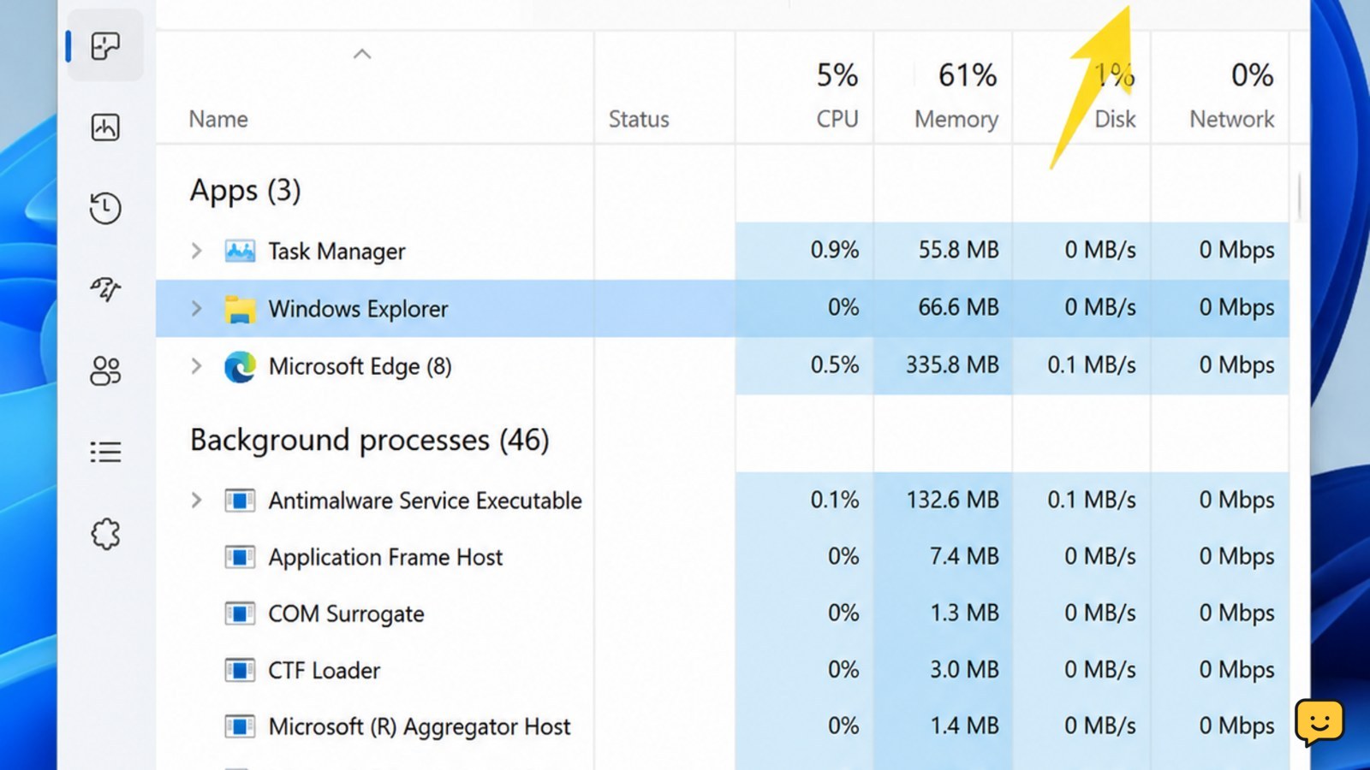
Task: Select the Task Manager process name
Action: click(x=337, y=251)
